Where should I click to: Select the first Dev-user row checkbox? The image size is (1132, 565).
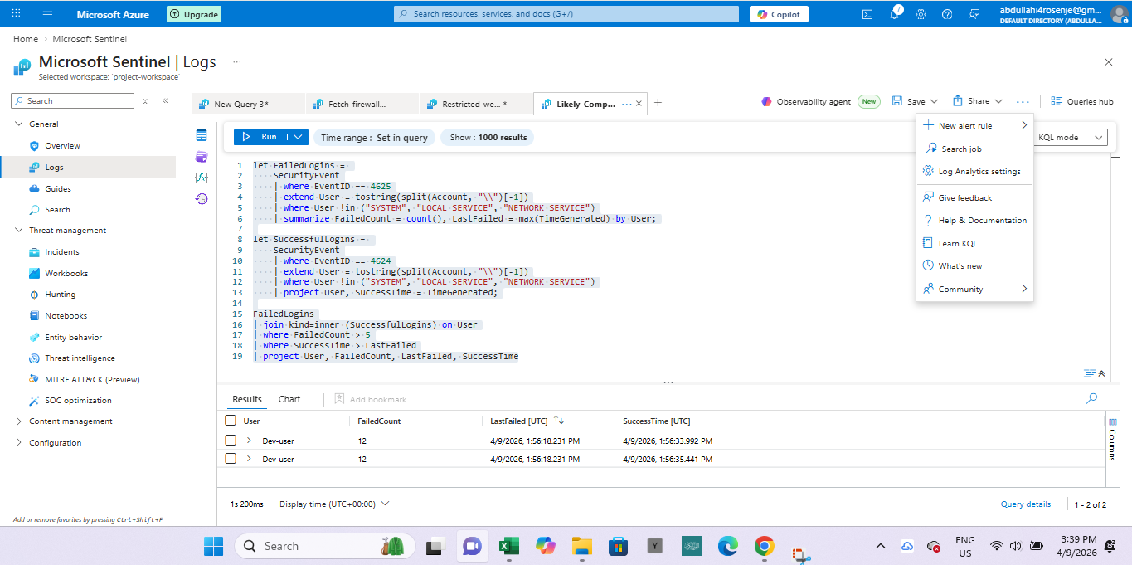231,441
